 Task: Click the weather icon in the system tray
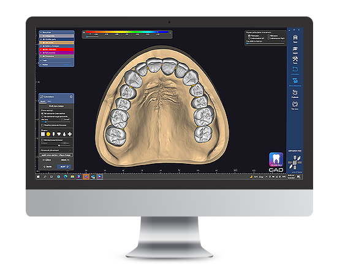tap(251, 177)
